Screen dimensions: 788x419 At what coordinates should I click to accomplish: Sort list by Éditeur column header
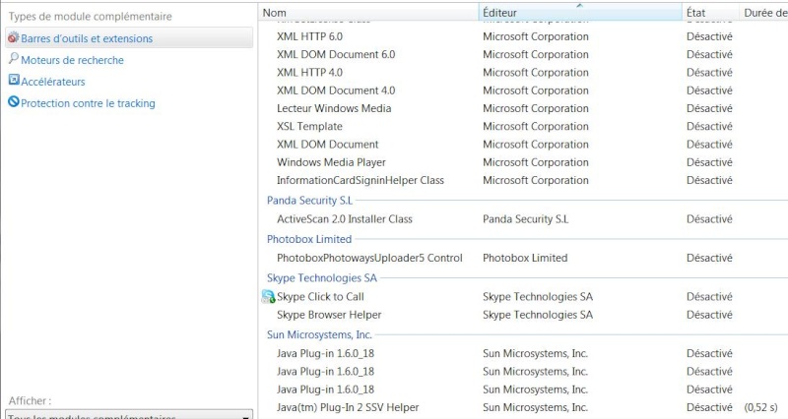coord(580,13)
